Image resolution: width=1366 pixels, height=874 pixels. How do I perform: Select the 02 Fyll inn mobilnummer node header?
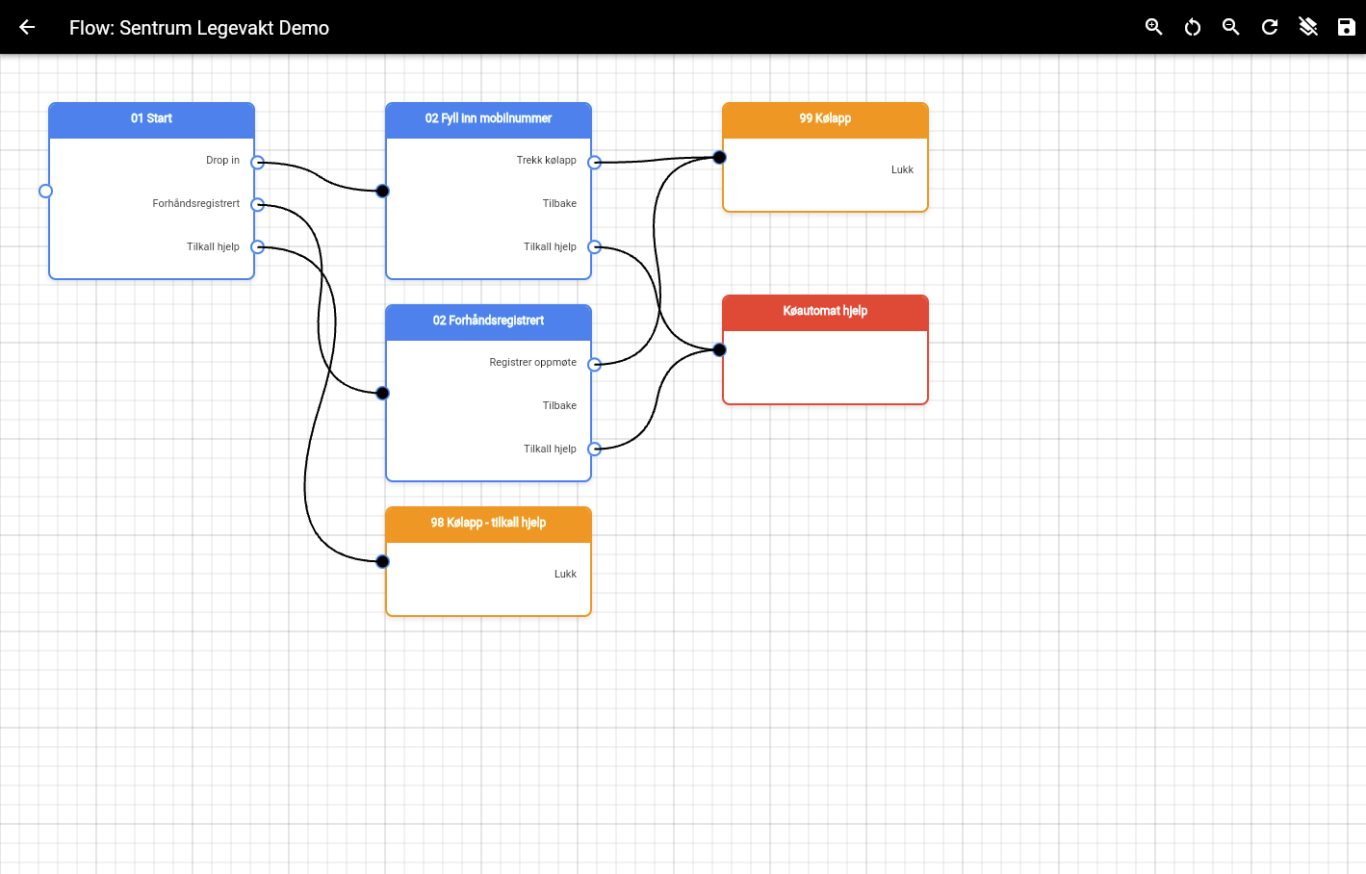(488, 119)
